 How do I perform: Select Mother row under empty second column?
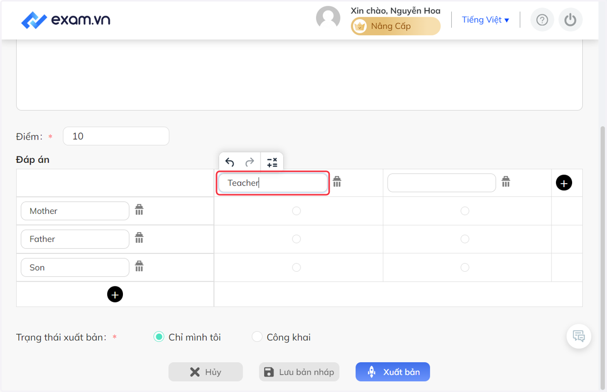click(x=465, y=210)
